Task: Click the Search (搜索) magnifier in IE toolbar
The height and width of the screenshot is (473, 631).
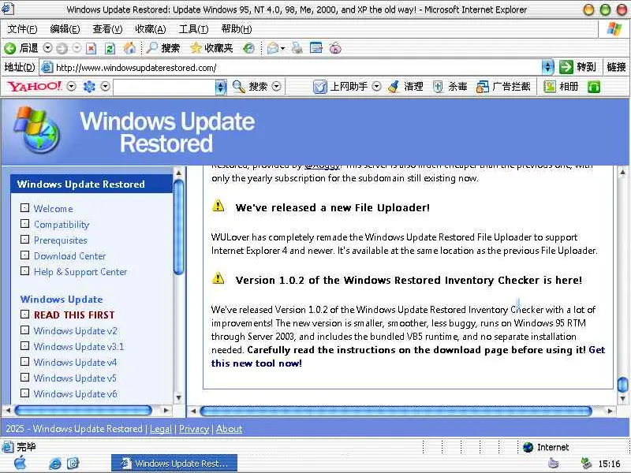Action: 152,48
